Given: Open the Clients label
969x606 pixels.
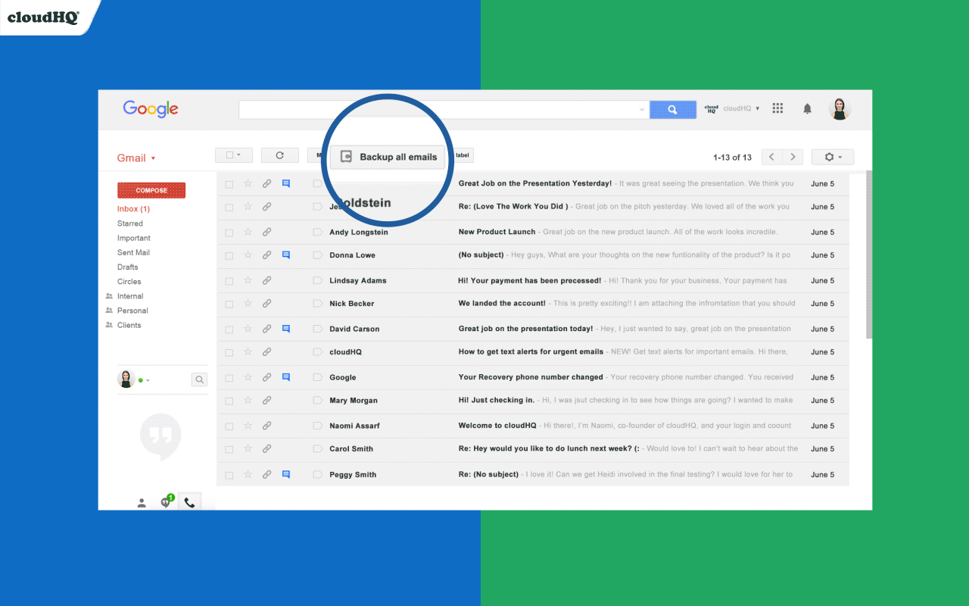Looking at the screenshot, I should click(x=129, y=325).
